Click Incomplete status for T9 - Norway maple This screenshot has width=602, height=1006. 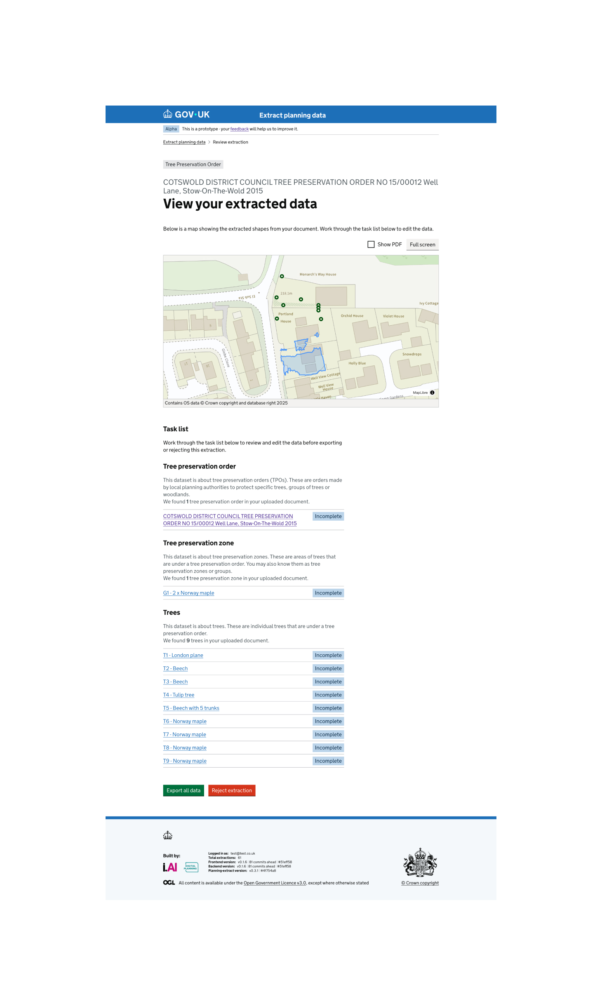coord(328,761)
